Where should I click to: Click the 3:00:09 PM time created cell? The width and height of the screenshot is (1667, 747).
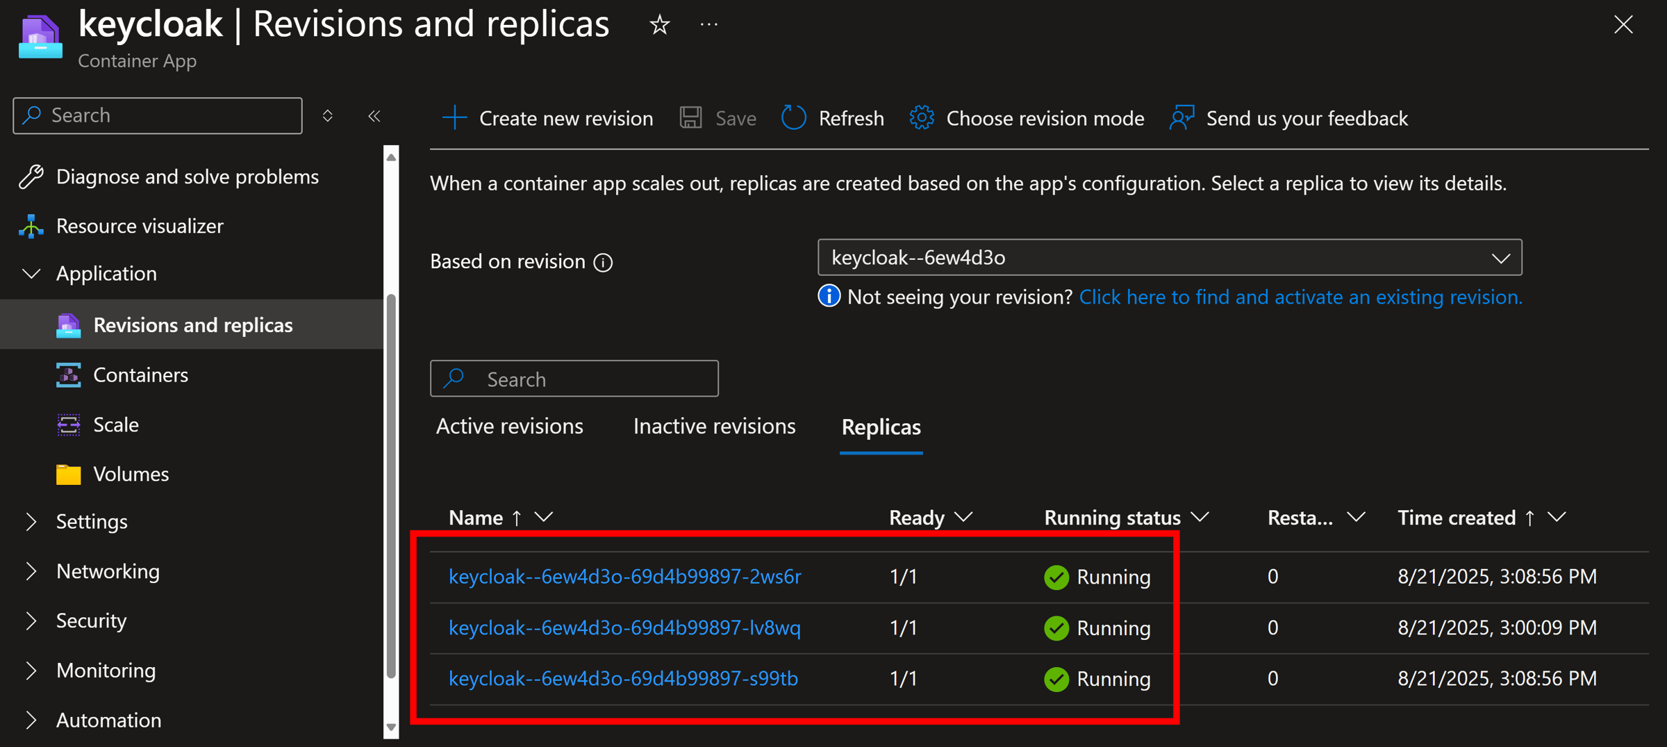pos(1497,628)
